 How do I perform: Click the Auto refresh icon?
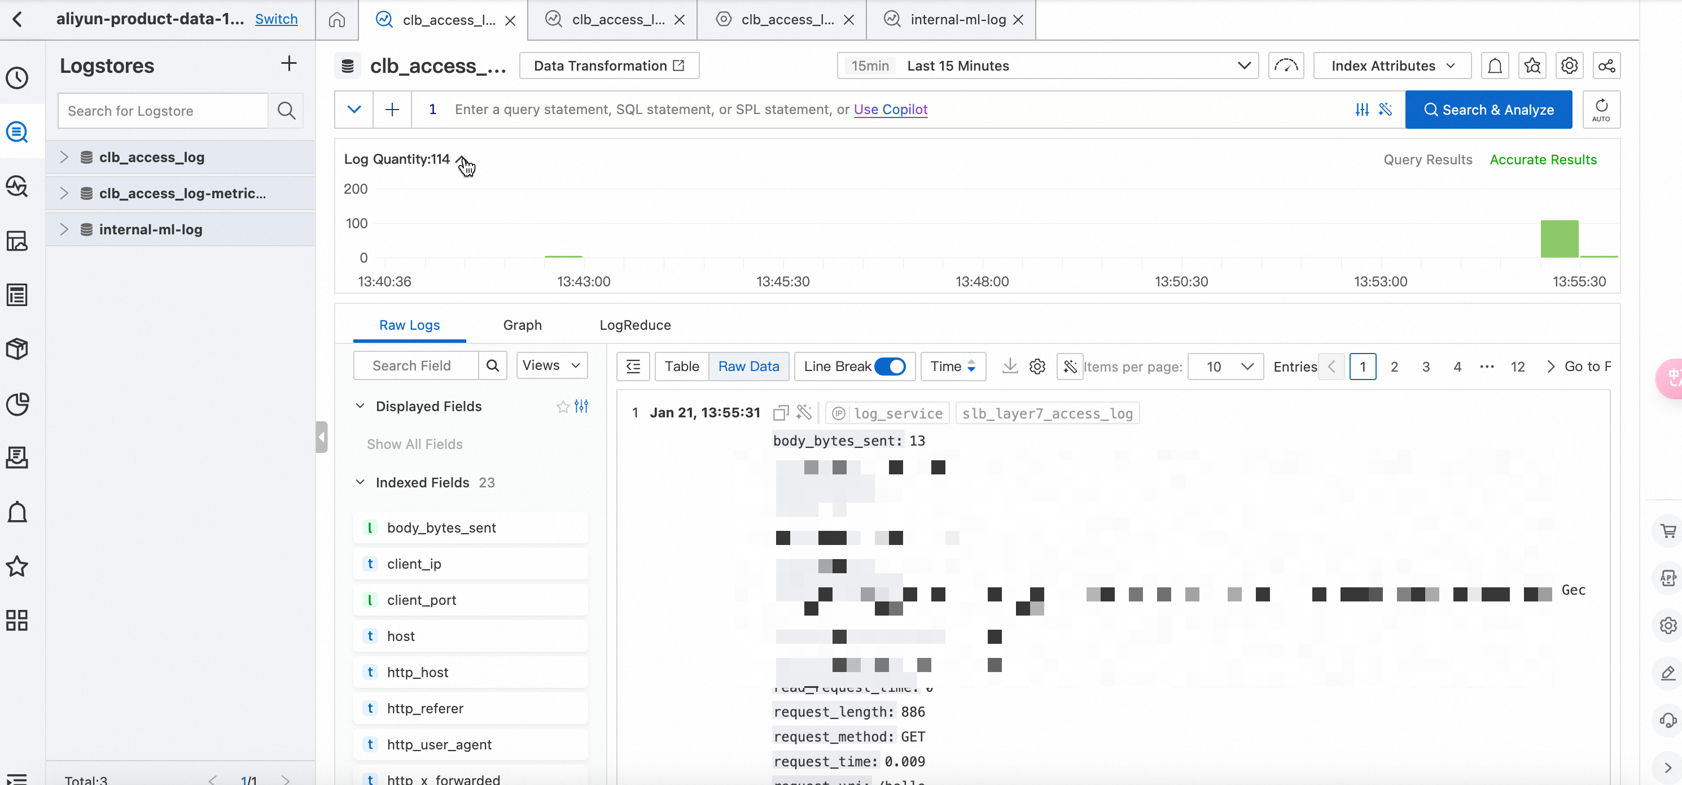pos(1601,110)
